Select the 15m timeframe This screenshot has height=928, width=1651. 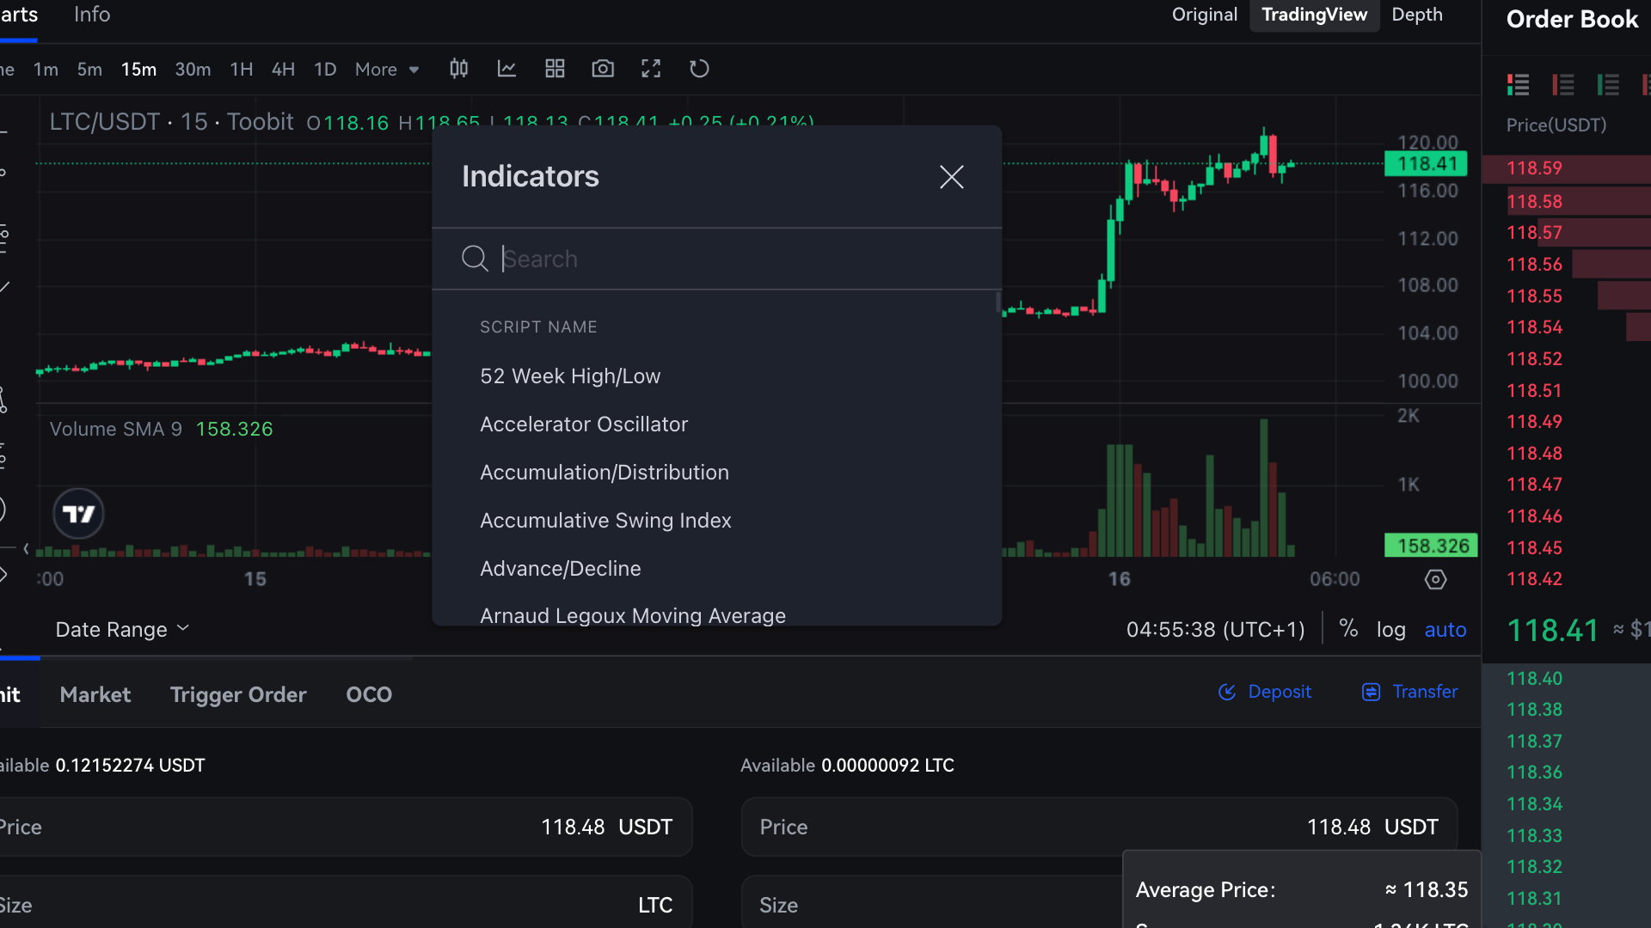point(138,70)
